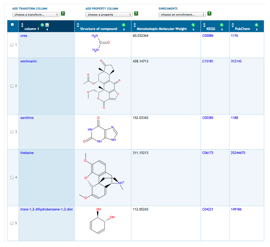This screenshot has width=270, height=247.
Task: Click green plus icon in Monoisotopic-Molecular-Weight header
Action: [x=193, y=25]
